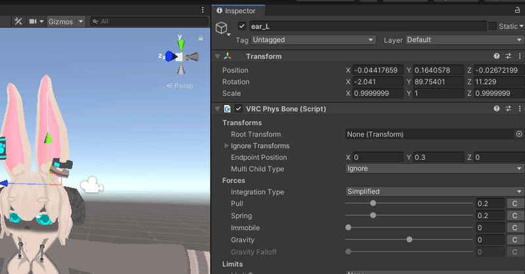This screenshot has height=274, width=525.
Task: Click the Position Y value 0.1640578
Action: pyautogui.click(x=438, y=70)
